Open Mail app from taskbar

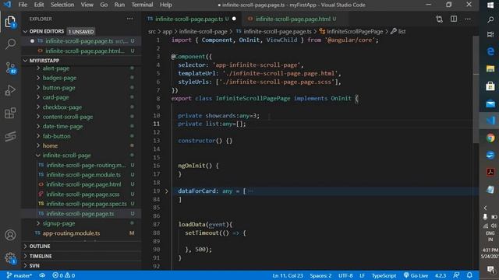(x=490, y=103)
